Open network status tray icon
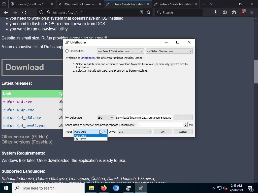 pyautogui.click(x=219, y=188)
